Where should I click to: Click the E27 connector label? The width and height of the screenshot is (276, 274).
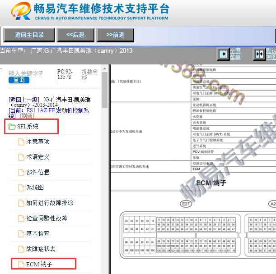(x=186, y=204)
